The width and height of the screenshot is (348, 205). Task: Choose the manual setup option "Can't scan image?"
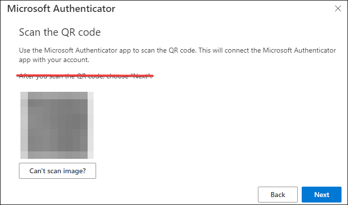tap(57, 171)
